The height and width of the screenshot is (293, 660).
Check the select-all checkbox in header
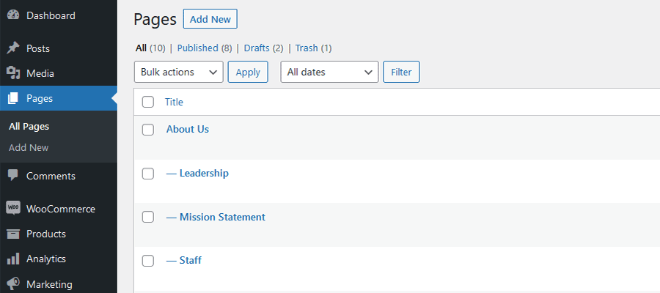point(148,102)
